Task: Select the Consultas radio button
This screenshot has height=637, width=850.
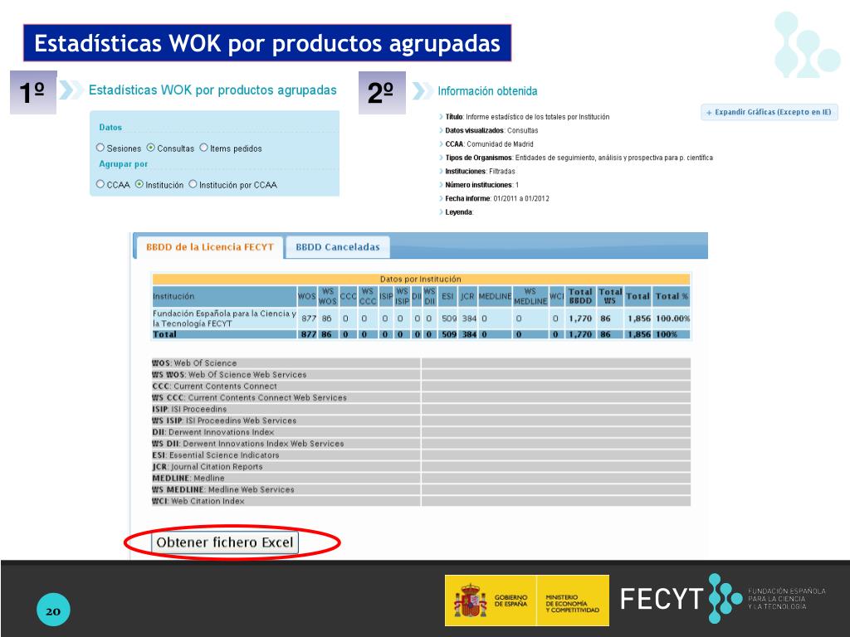Action: point(151,148)
